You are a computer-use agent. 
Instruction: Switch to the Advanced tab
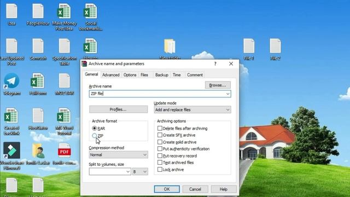coord(110,75)
